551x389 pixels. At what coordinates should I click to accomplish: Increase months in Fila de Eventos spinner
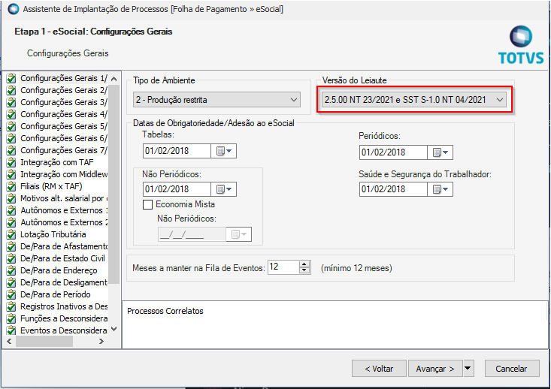click(x=304, y=264)
